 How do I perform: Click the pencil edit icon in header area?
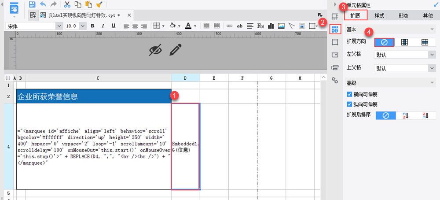pyautogui.click(x=176, y=50)
